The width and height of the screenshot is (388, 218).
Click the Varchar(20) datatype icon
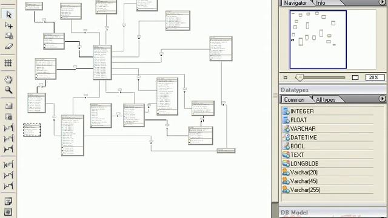[x=286, y=172]
